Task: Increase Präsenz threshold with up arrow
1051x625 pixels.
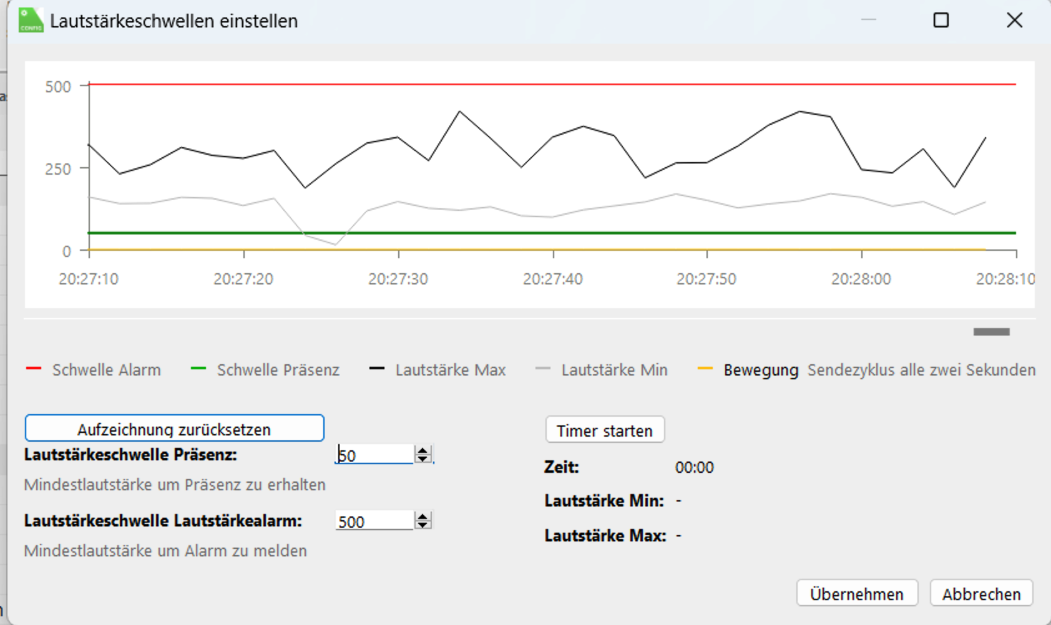Action: (x=423, y=450)
